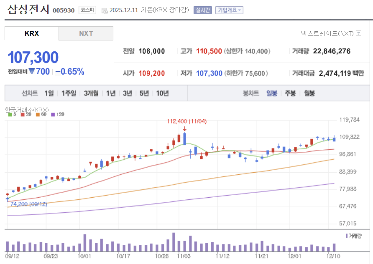Screen dimensions: 373x264
Task: Click the green 5-day moving average swatch
Action: click(x=10, y=115)
